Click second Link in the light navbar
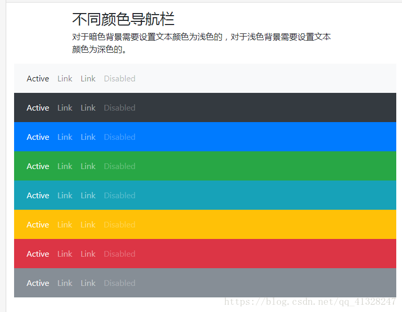The width and height of the screenshot is (402, 312). 88,78
